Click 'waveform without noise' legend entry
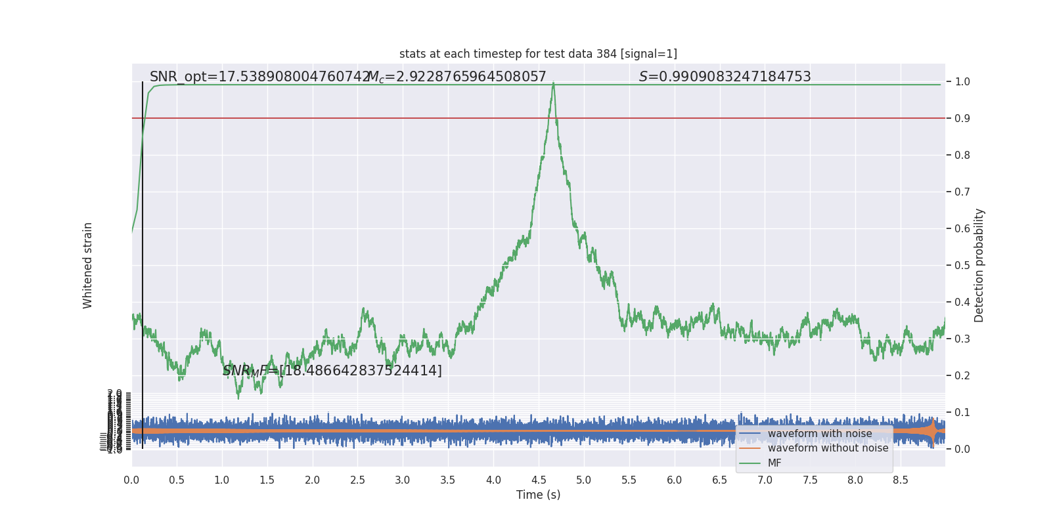 click(828, 448)
